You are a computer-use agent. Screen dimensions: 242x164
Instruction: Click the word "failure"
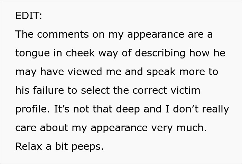[48, 90]
